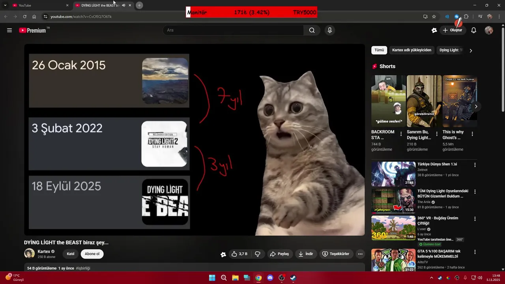Open options for This is why Ghost's short
Image resolution: width=505 pixels, height=284 pixels.
(472, 134)
